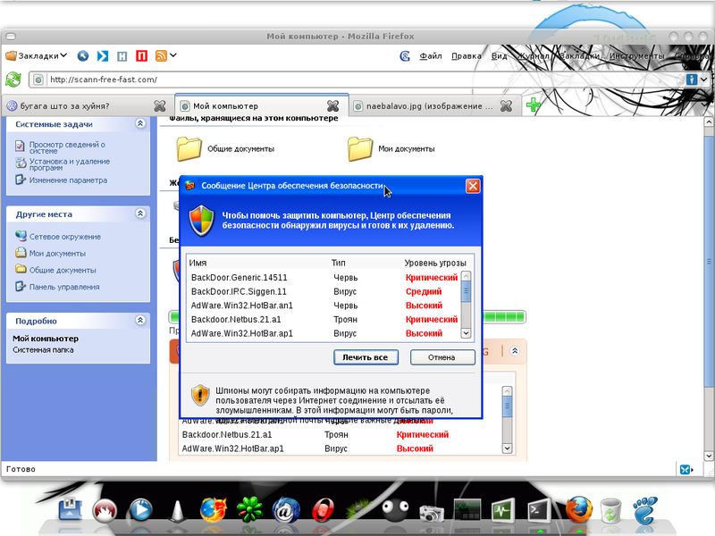Open the 'Мои документы' folder icon

tap(360, 148)
